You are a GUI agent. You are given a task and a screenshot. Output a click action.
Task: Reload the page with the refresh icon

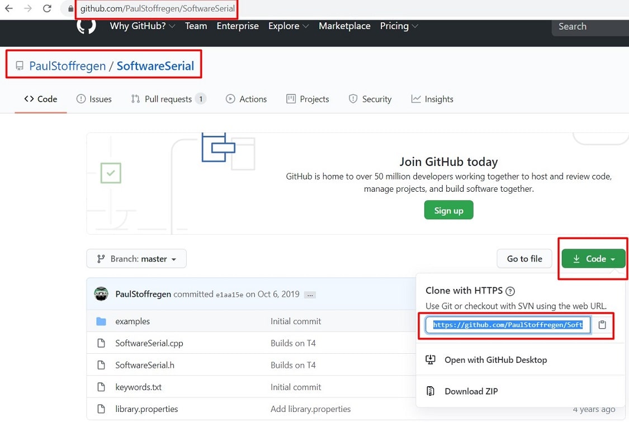click(x=47, y=8)
